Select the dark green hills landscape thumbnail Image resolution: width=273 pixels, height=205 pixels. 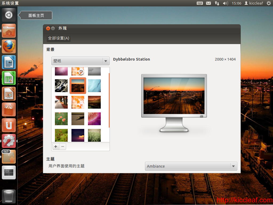[94, 102]
